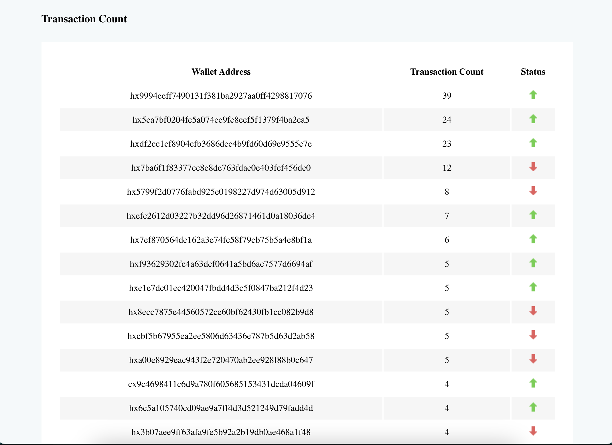Click green arrow for hxefc2612d wallet
Viewport: 612px width, 445px height.
pyautogui.click(x=533, y=215)
